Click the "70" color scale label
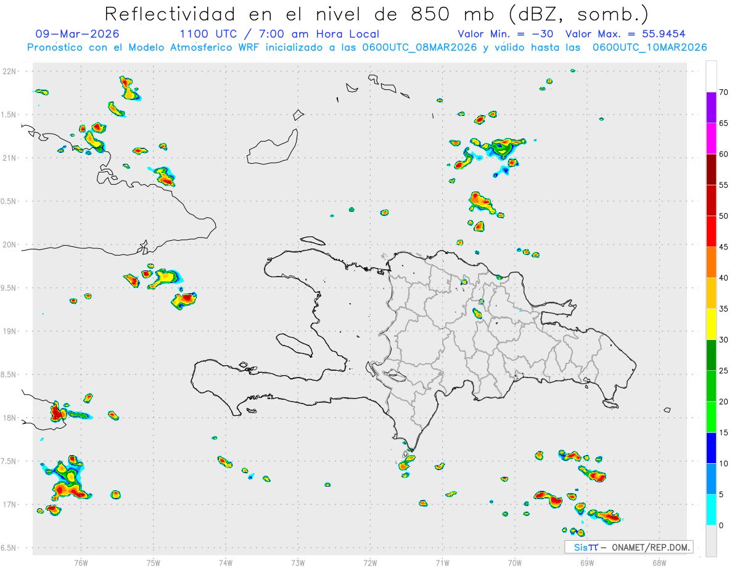 coord(724,92)
